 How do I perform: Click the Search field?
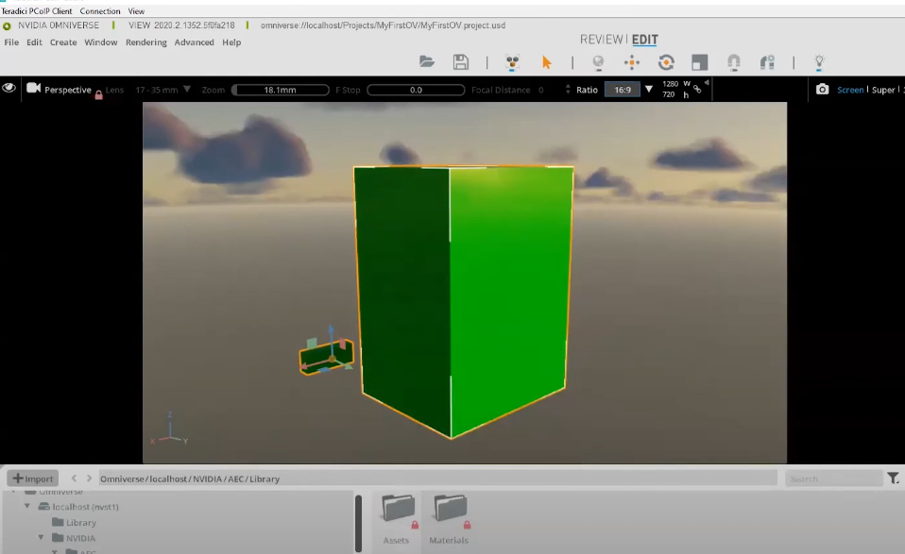point(833,478)
